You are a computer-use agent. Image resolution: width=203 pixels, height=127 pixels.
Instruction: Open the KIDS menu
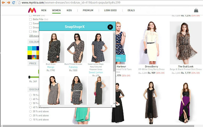[69, 10]
